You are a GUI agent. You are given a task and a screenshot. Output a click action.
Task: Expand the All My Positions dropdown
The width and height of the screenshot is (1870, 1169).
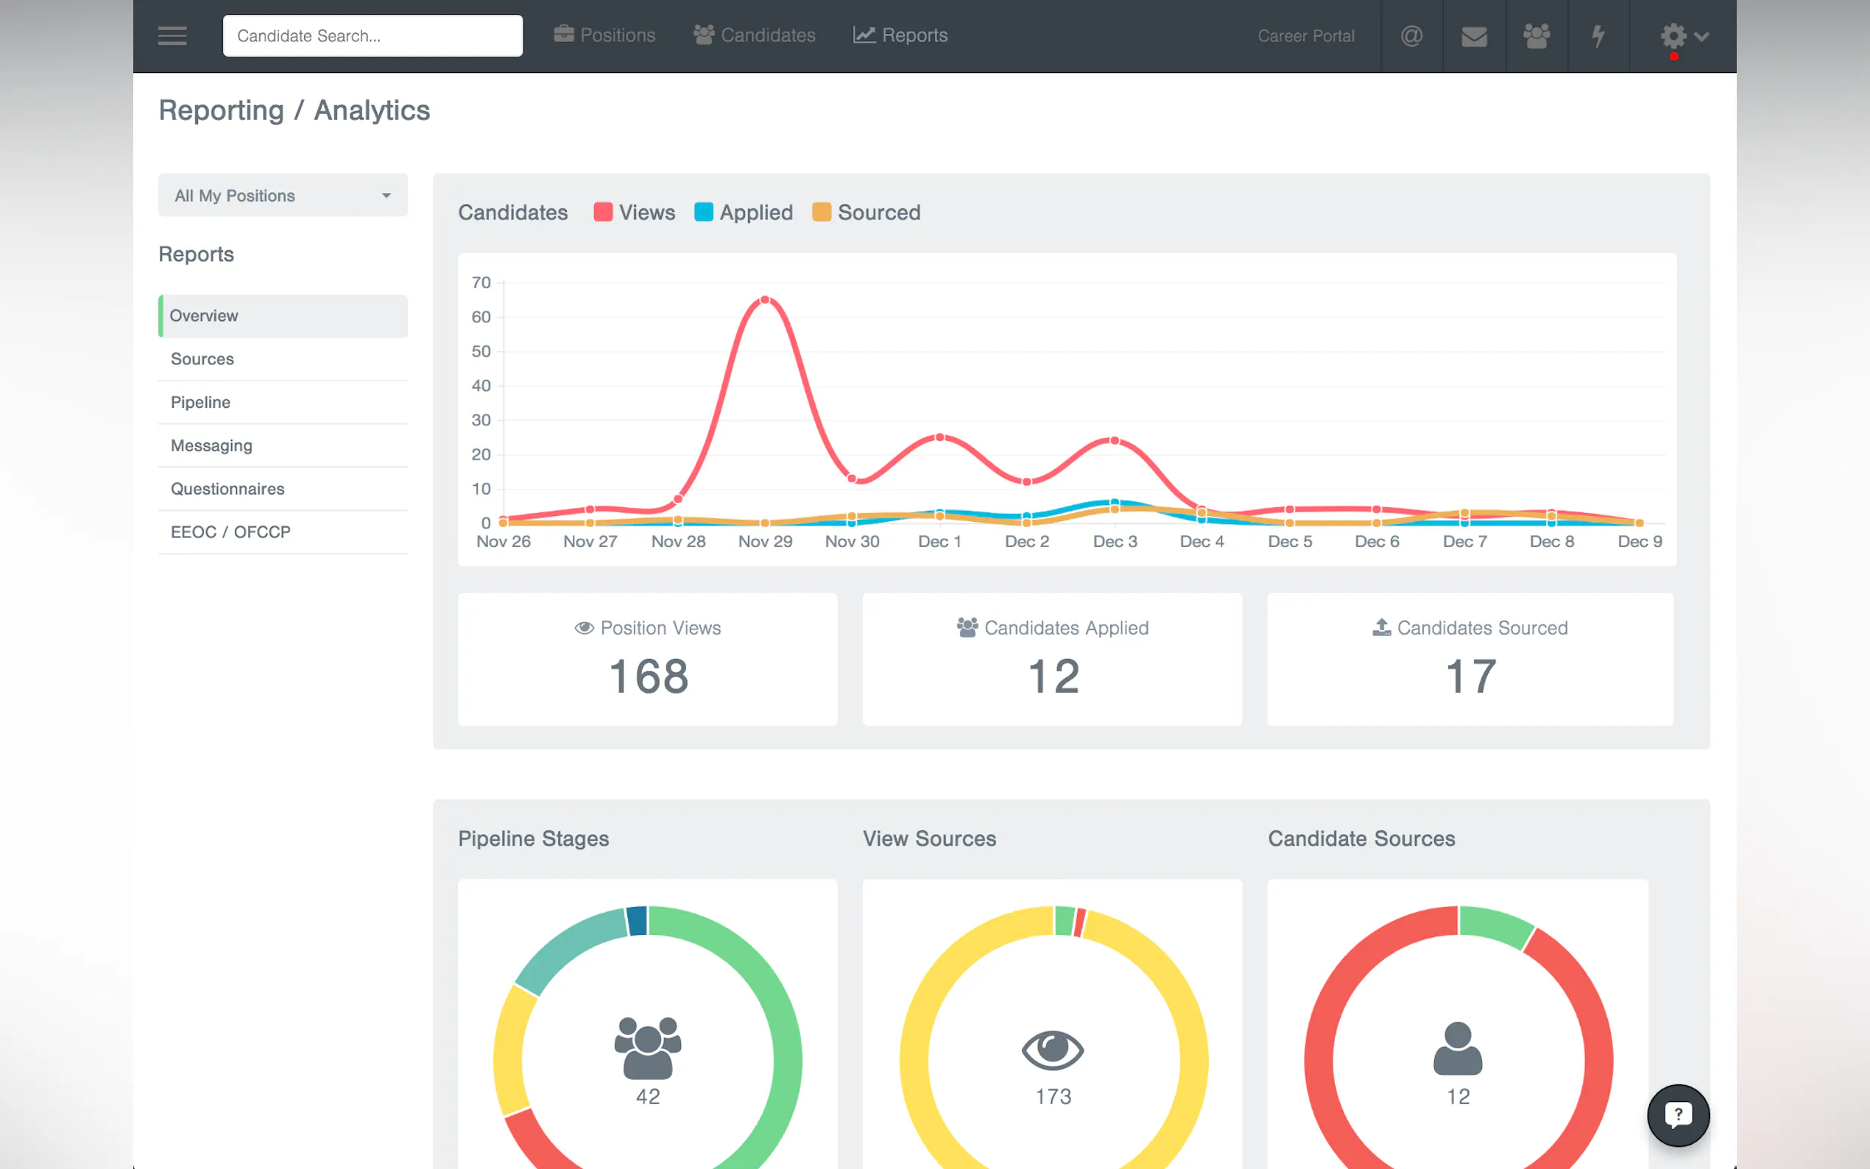coord(282,196)
